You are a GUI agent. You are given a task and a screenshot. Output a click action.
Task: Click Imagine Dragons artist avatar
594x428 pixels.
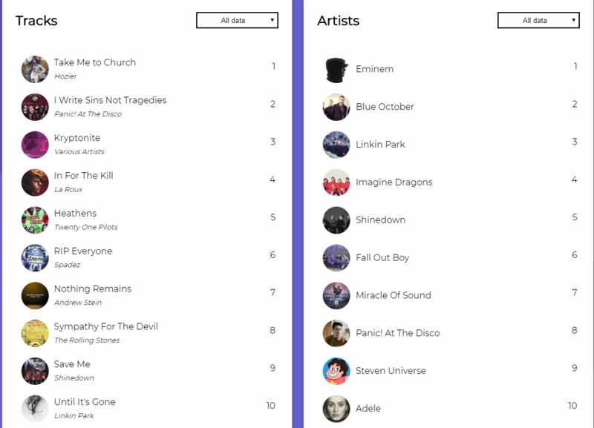point(336,182)
